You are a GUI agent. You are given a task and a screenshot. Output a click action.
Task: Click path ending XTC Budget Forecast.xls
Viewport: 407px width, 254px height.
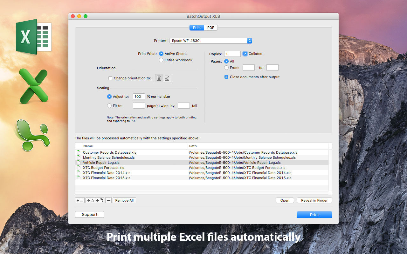(x=237, y=168)
